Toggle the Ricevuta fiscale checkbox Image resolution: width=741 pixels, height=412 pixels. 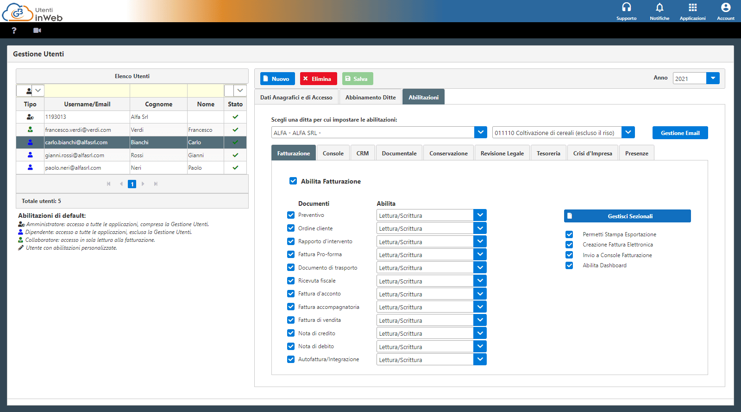291,281
